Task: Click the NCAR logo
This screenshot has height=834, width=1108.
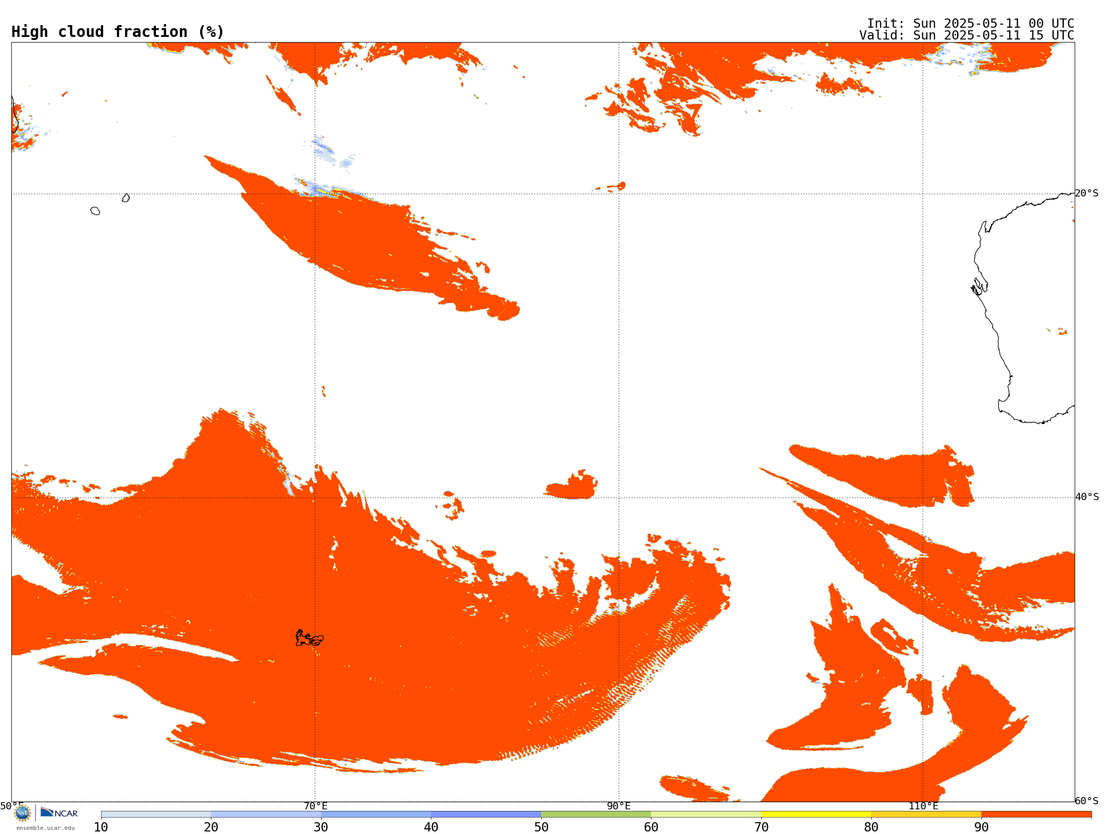Action: click(x=59, y=813)
